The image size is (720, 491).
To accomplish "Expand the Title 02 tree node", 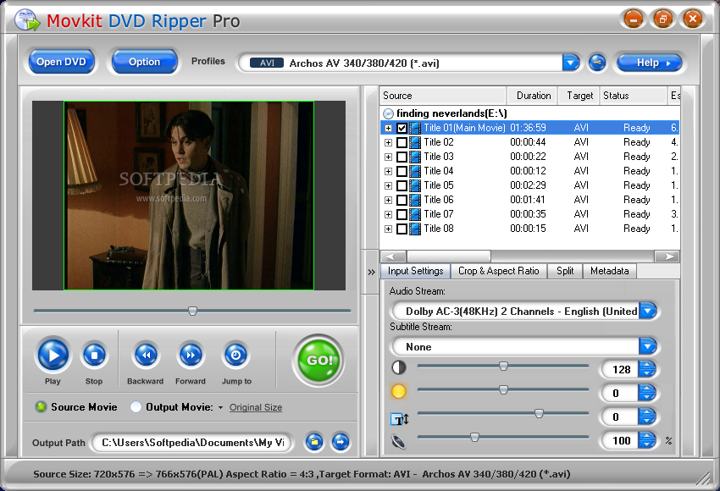I will tap(389, 142).
